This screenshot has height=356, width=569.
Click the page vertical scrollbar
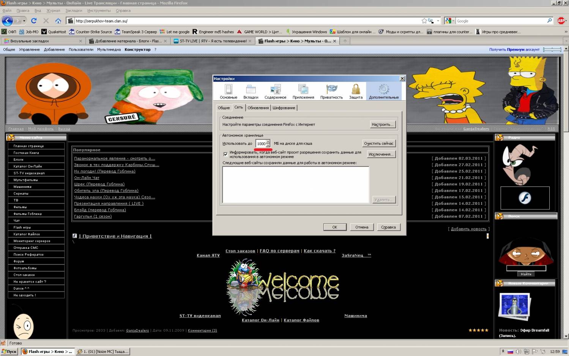point(566,192)
